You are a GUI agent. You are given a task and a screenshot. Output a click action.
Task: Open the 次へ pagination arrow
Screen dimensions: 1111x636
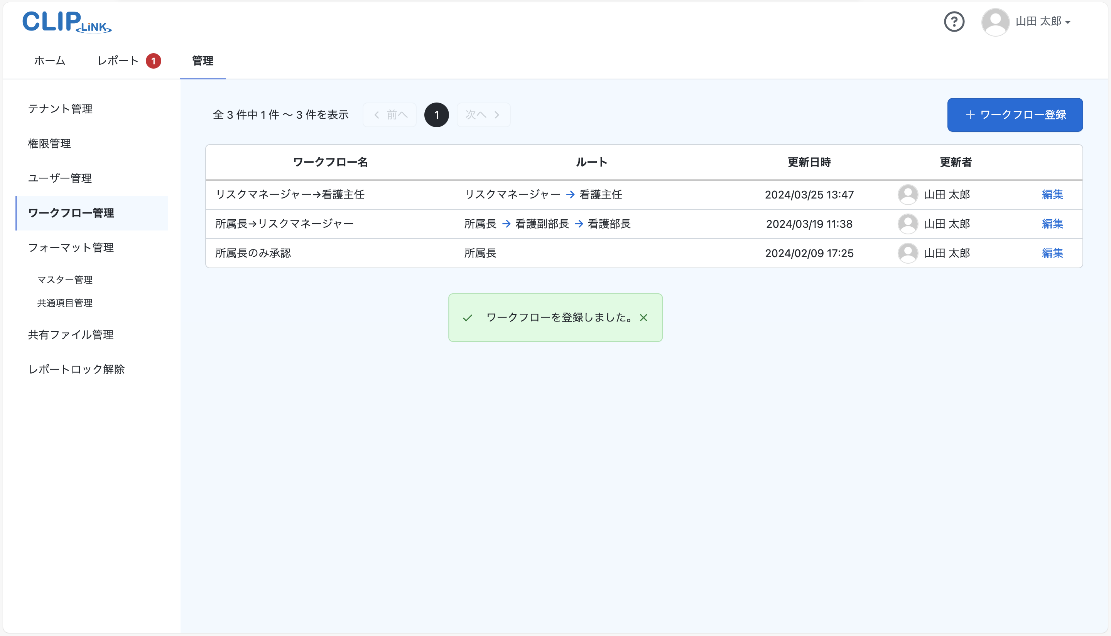[483, 114]
